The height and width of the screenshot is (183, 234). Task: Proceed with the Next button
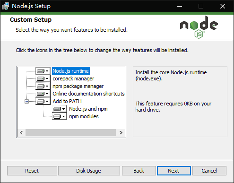pos(174,171)
